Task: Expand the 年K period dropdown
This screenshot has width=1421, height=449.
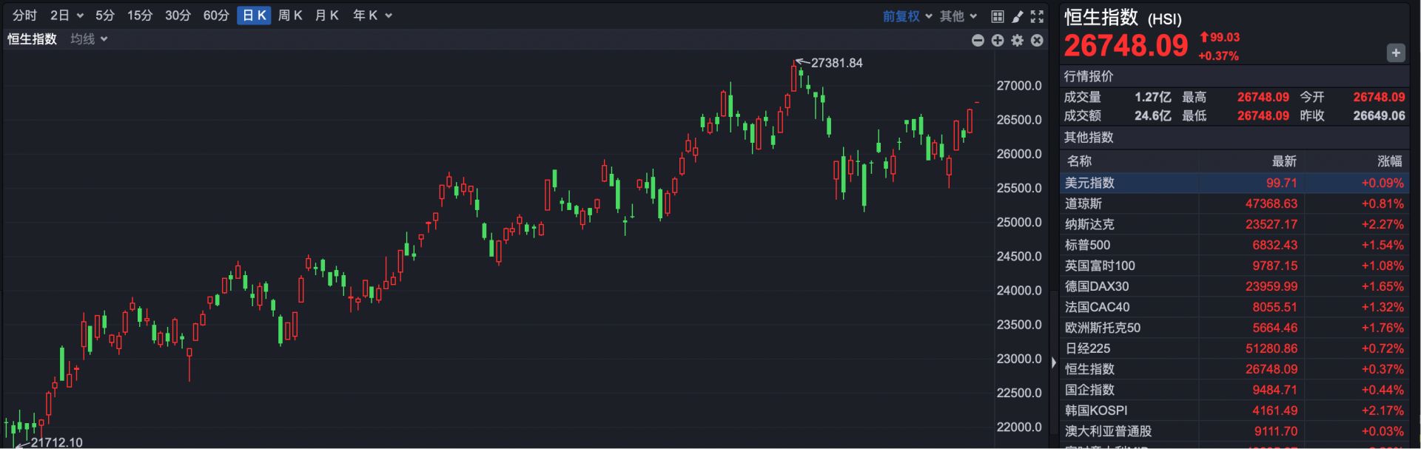Action: tap(372, 16)
